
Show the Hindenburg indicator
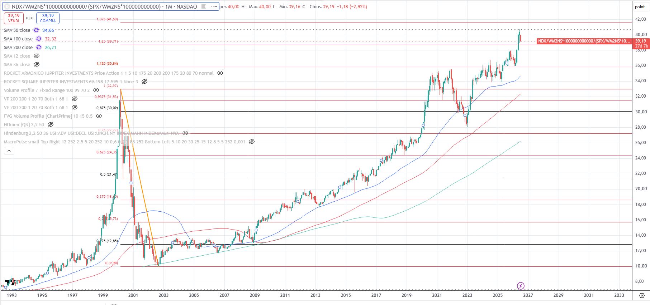tap(185, 133)
